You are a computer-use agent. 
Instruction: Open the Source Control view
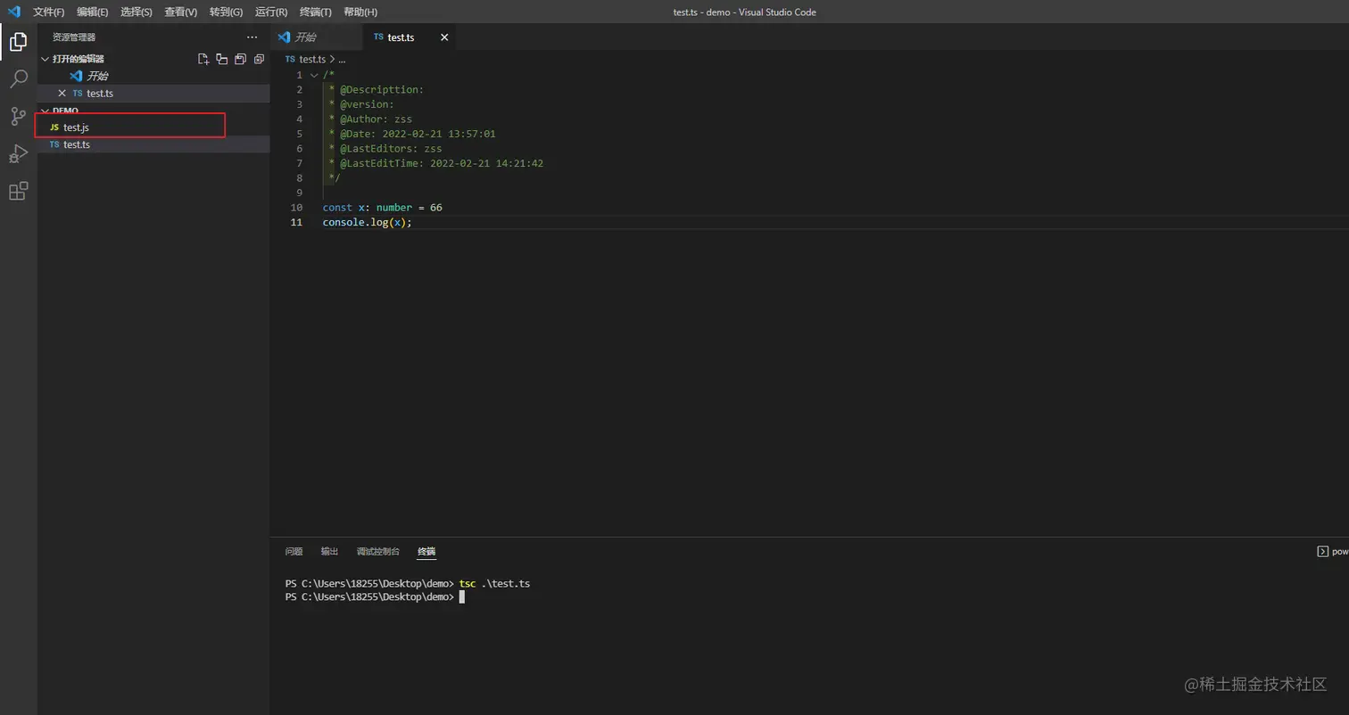(18, 116)
